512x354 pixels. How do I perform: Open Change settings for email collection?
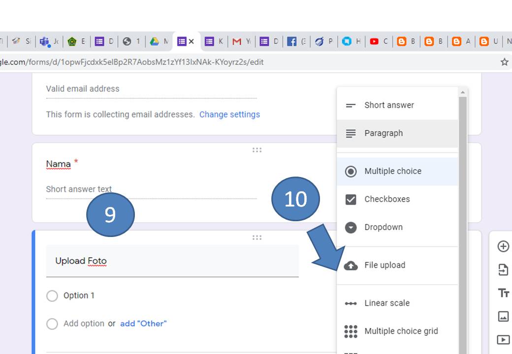click(229, 114)
